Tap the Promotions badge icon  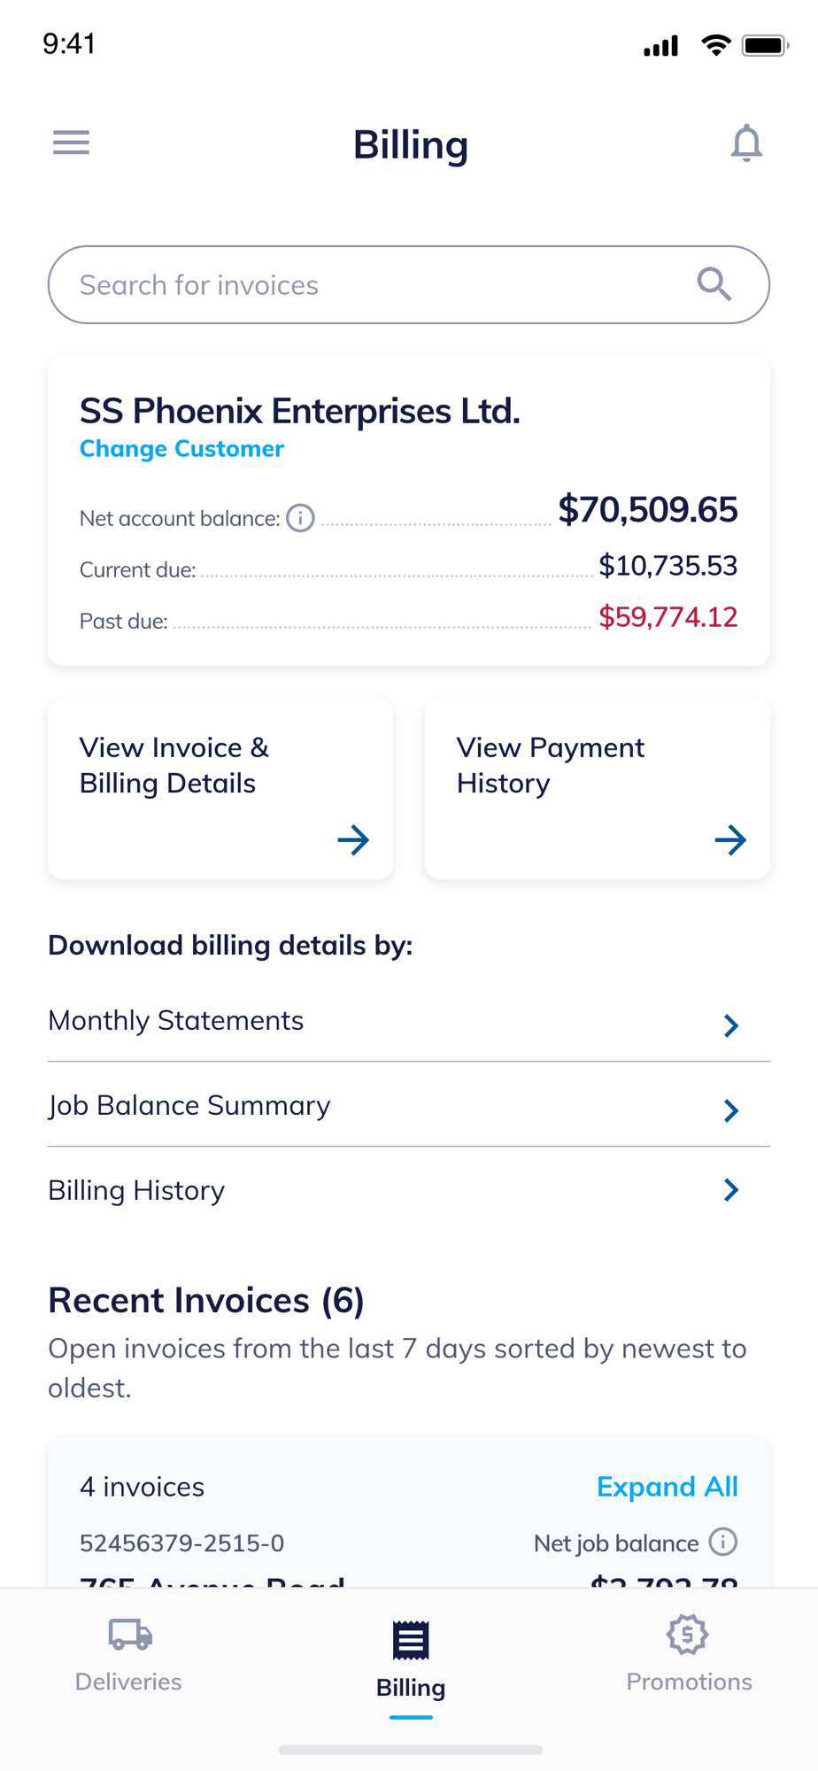pyautogui.click(x=688, y=1635)
